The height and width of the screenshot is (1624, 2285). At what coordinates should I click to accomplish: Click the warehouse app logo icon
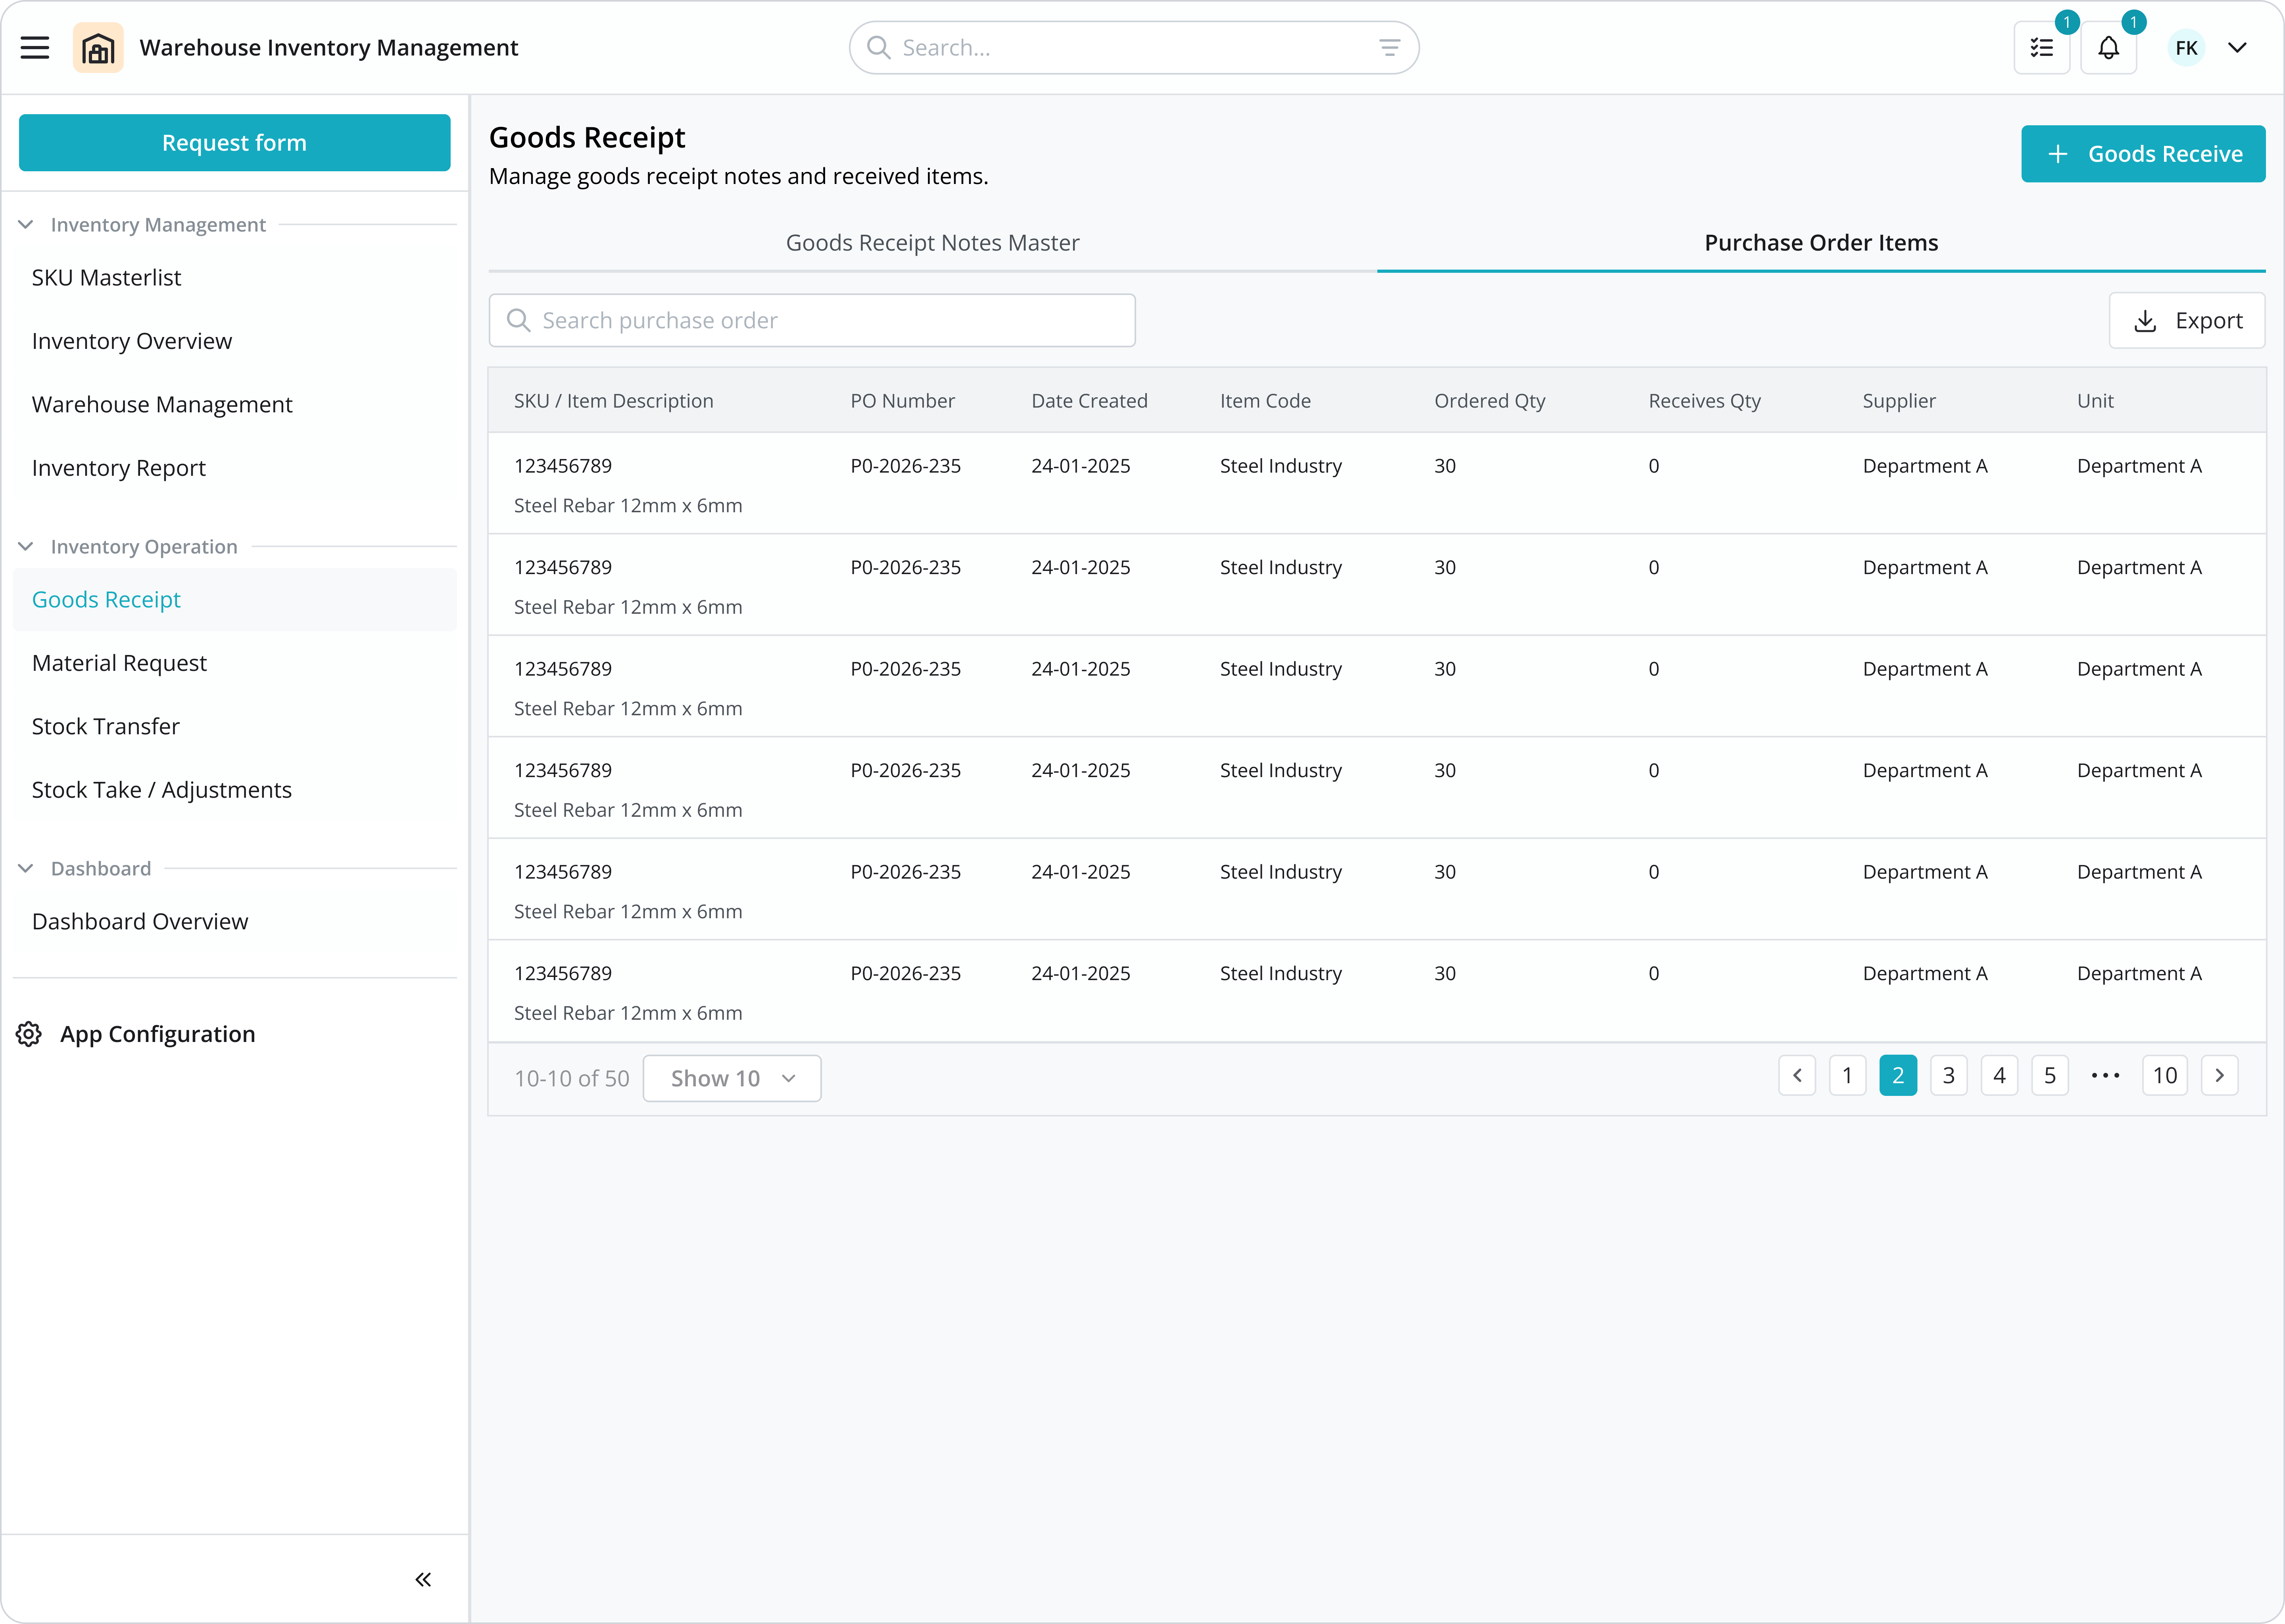click(x=98, y=48)
